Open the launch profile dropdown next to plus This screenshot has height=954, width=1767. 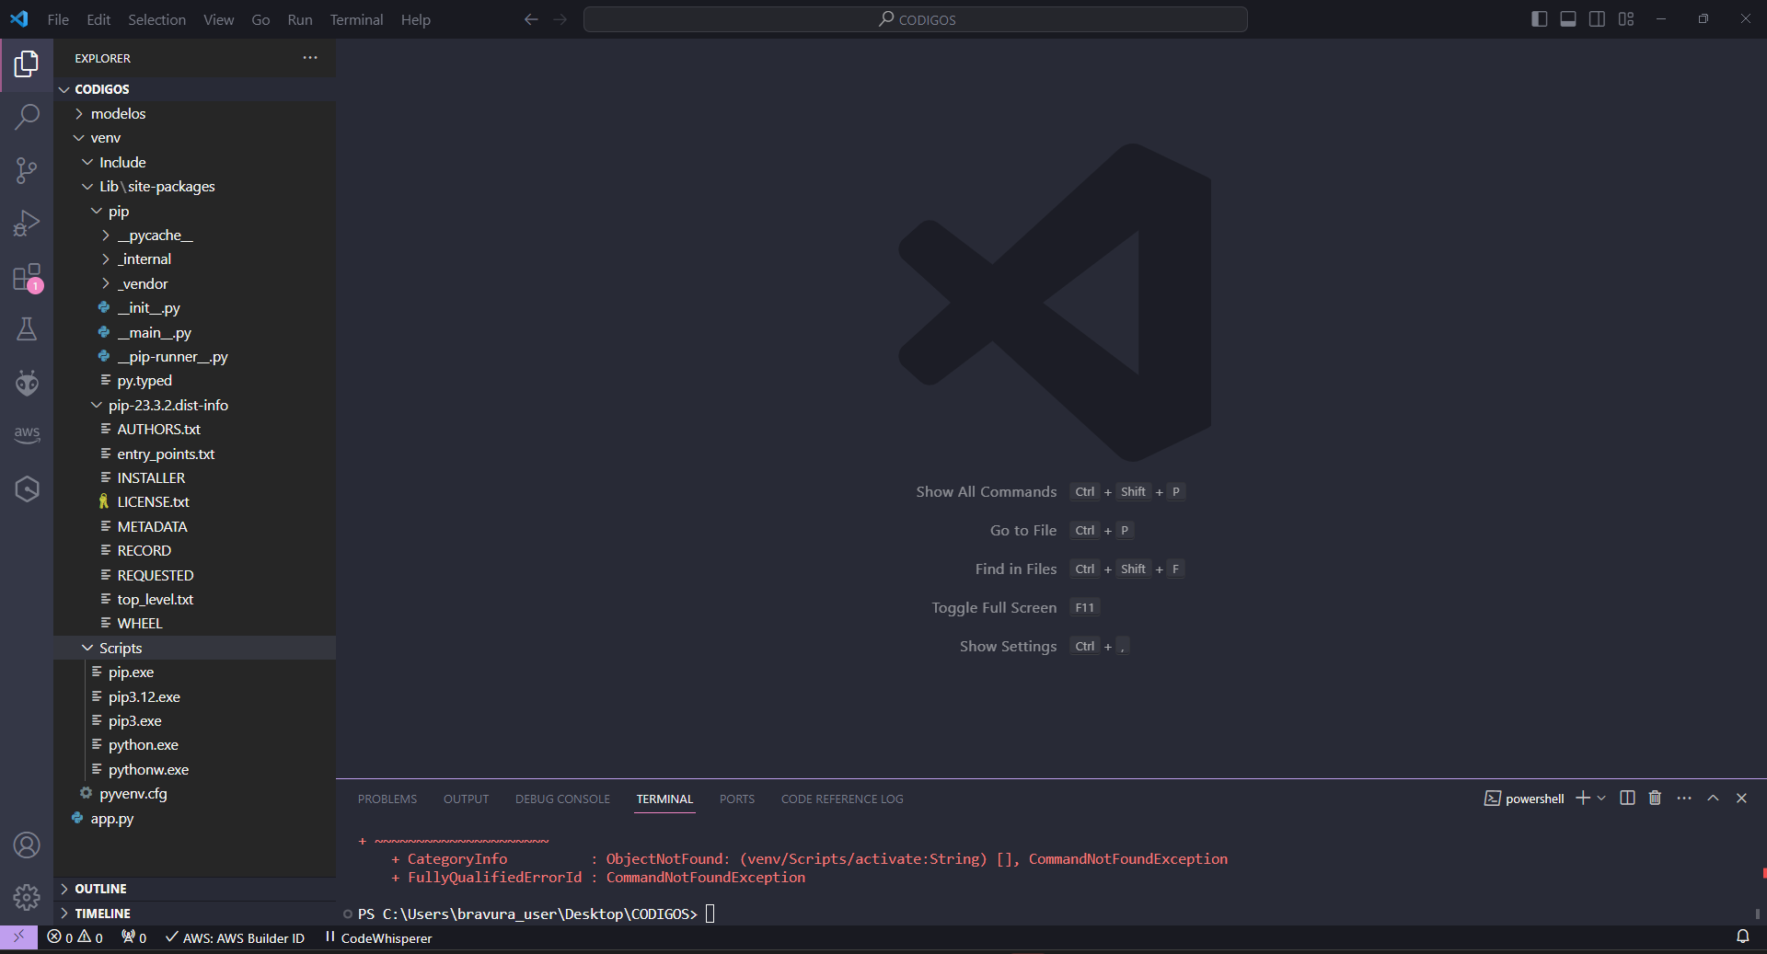(1602, 798)
